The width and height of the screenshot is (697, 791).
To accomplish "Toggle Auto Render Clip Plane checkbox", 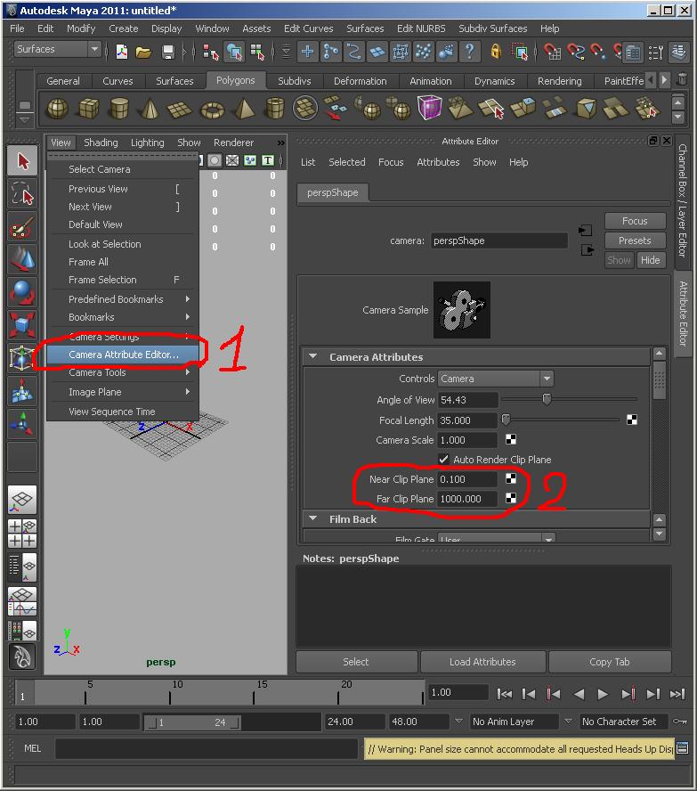I will [x=444, y=460].
